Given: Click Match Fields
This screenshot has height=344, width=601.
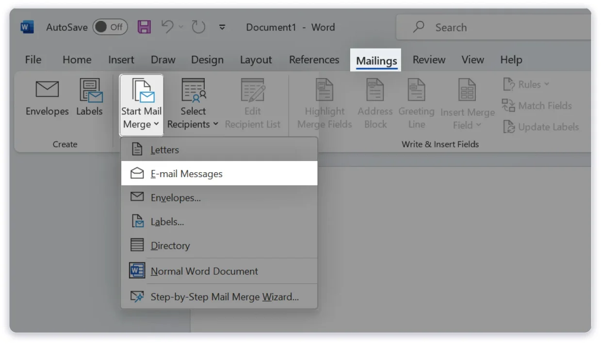Looking at the screenshot, I should point(536,105).
